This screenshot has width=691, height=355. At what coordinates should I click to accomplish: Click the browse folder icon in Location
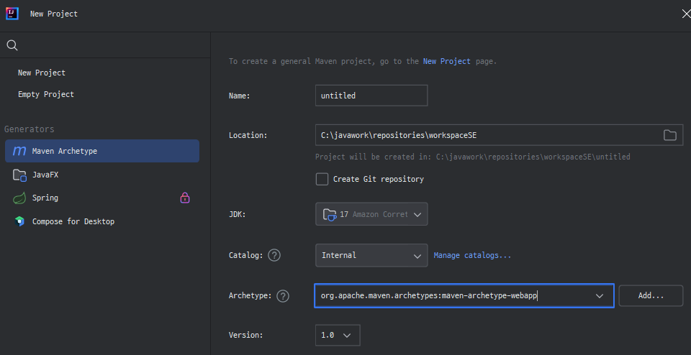669,135
